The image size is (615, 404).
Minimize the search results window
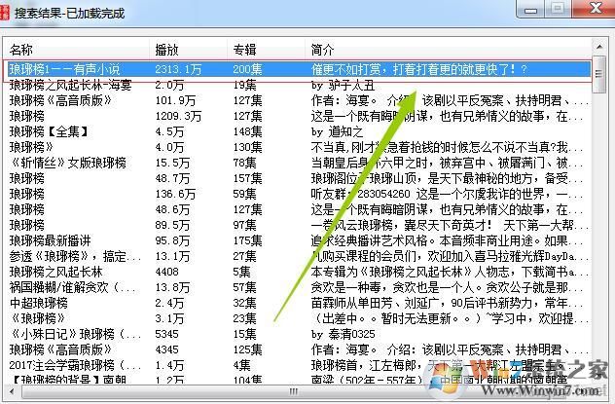531,10
